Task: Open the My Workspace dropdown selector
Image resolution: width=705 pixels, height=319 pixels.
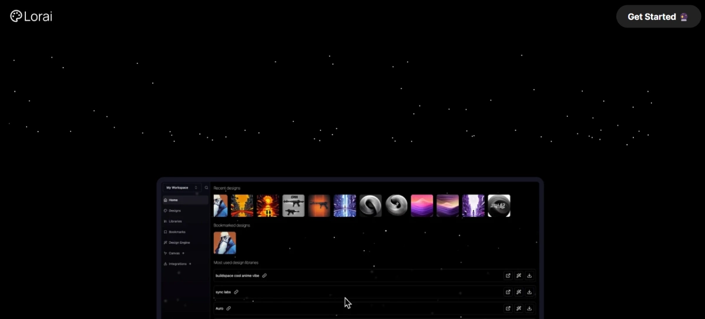Action: click(x=182, y=187)
